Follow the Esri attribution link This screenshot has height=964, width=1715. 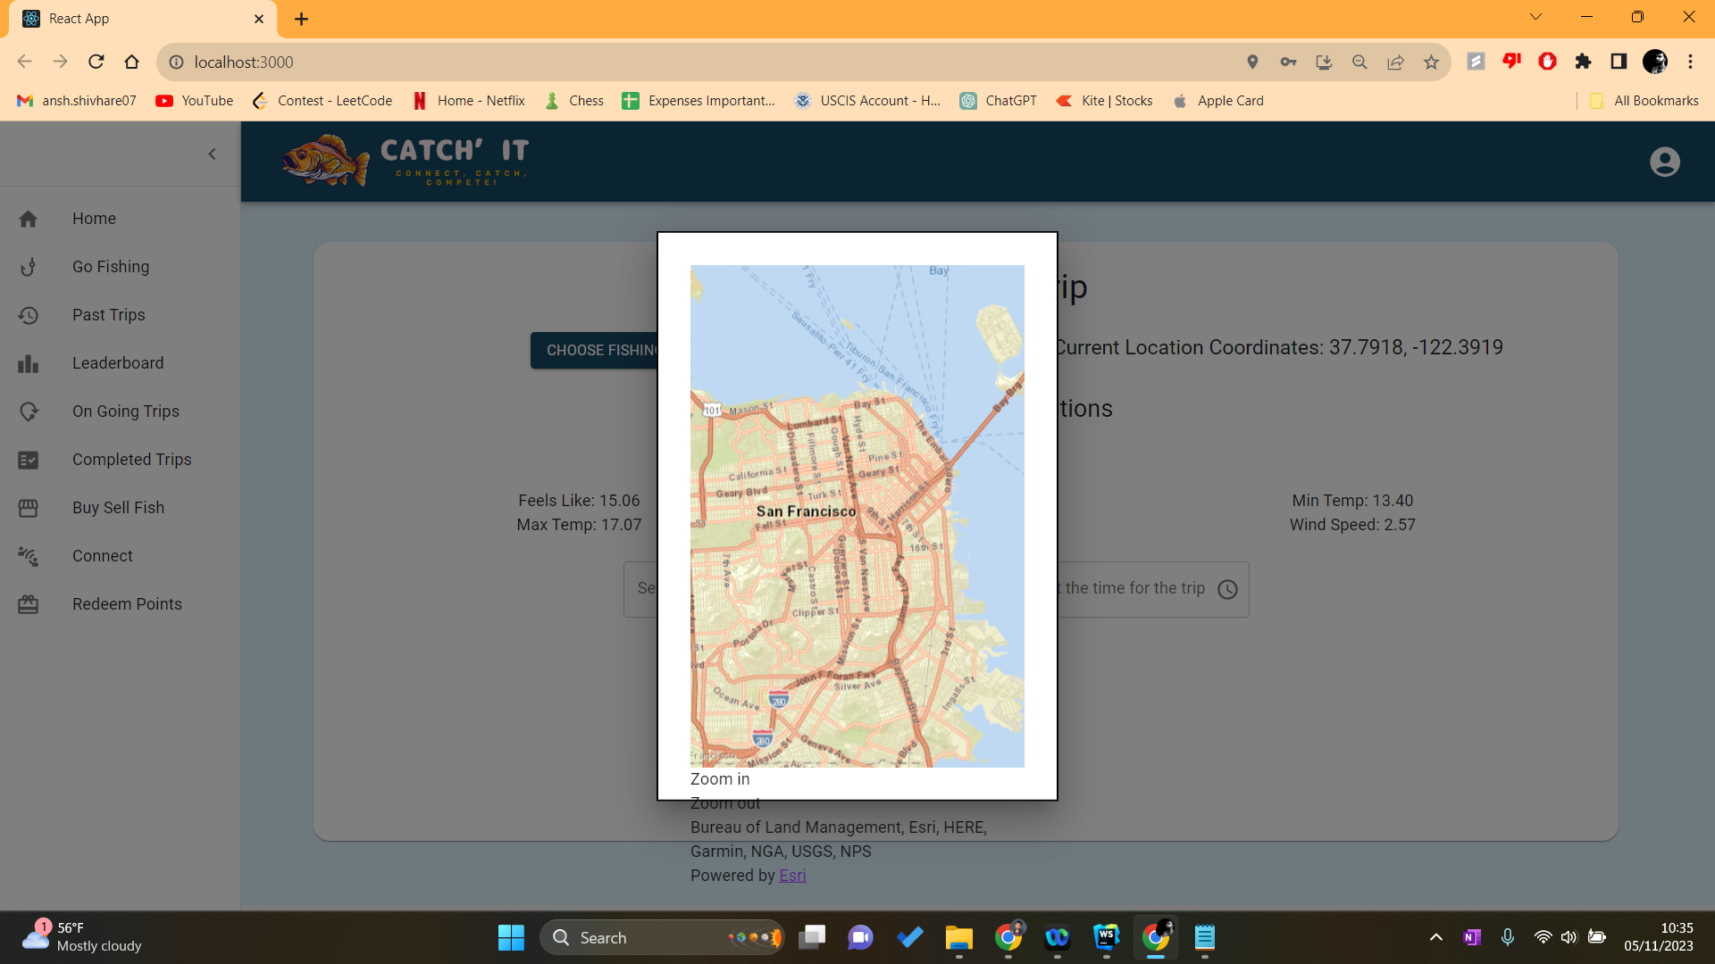click(792, 876)
